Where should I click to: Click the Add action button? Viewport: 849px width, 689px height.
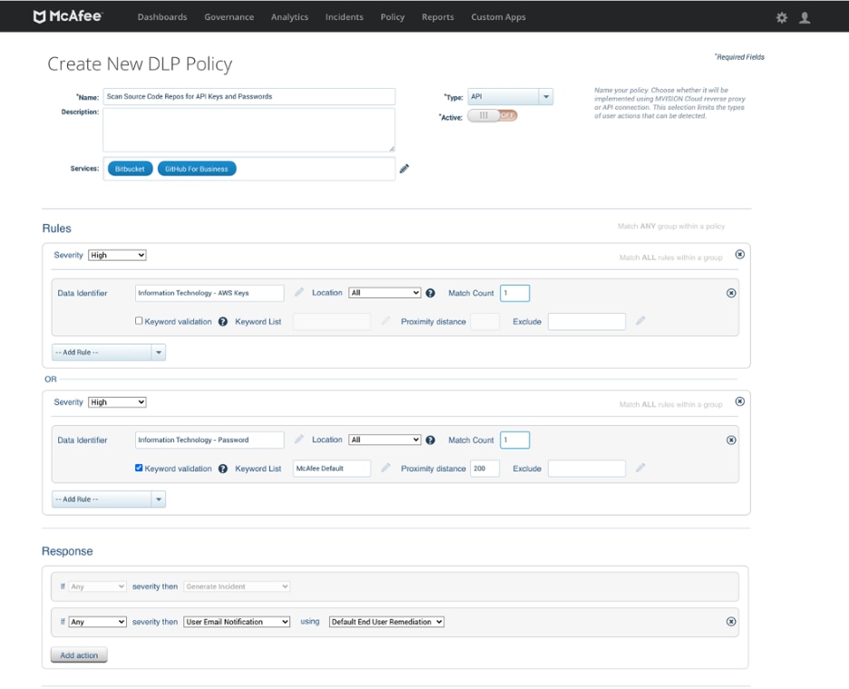click(x=79, y=655)
